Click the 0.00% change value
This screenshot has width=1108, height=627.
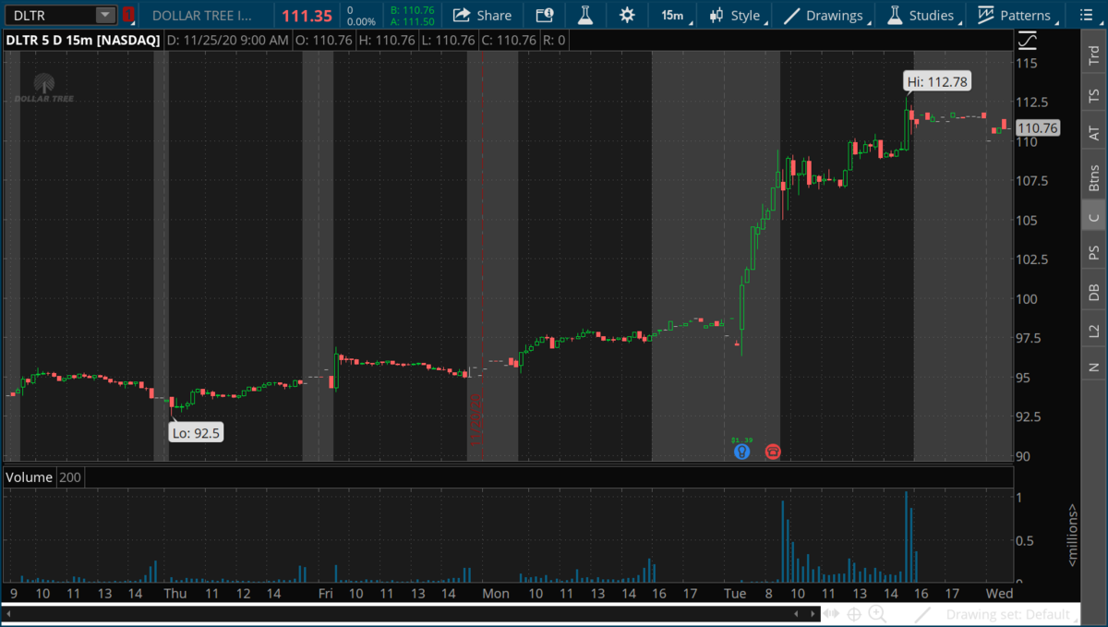pyautogui.click(x=359, y=21)
